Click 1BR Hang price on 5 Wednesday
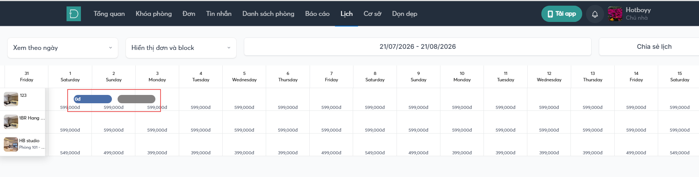The width and height of the screenshot is (699, 177). coord(244,130)
